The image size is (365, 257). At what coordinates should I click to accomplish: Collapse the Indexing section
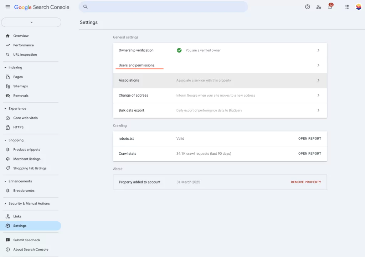click(15, 67)
